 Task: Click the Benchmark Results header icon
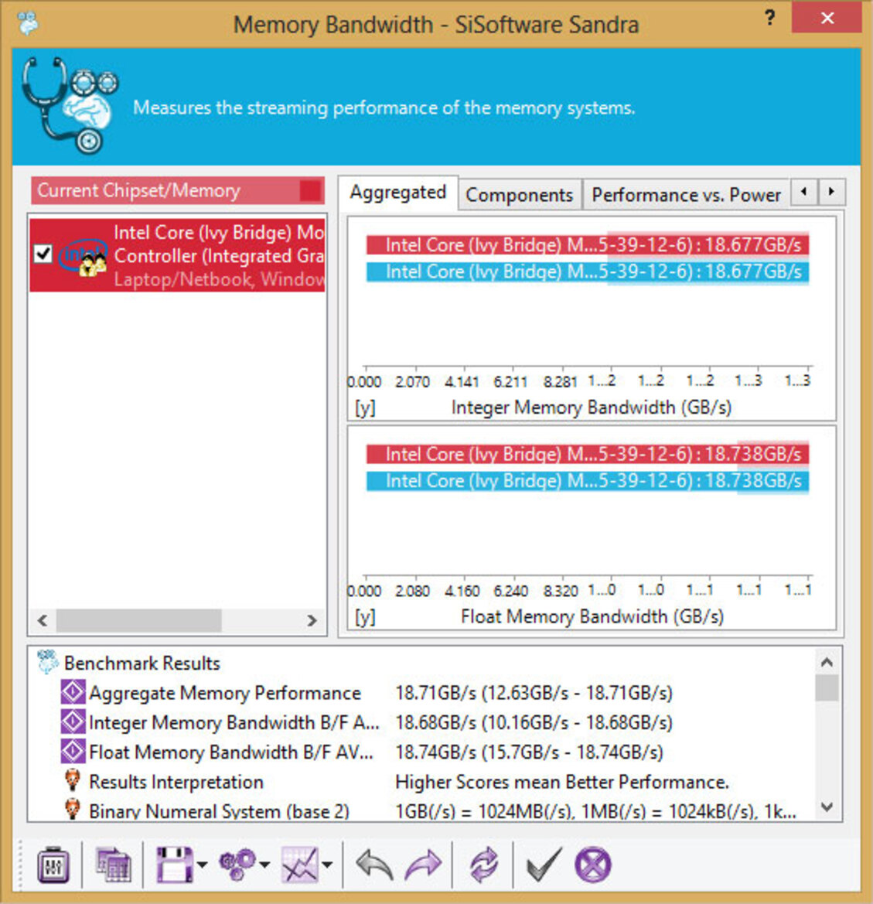tap(48, 663)
